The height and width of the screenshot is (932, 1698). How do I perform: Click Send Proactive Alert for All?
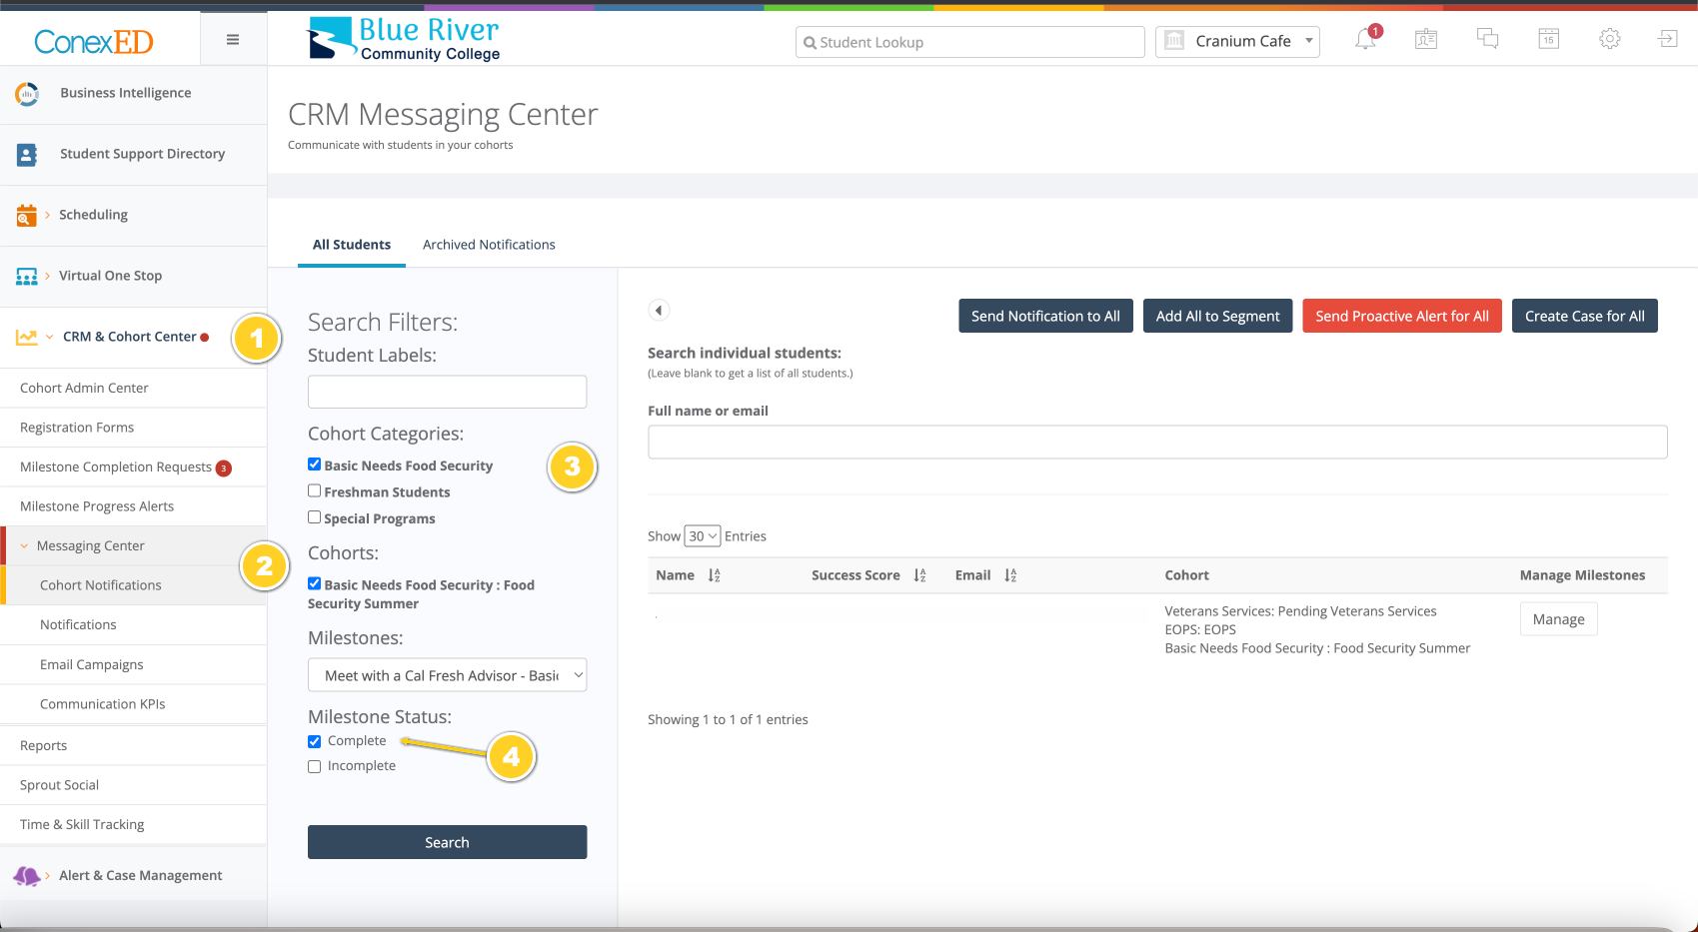click(x=1401, y=316)
